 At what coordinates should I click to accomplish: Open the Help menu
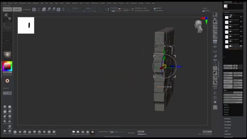point(153,3)
